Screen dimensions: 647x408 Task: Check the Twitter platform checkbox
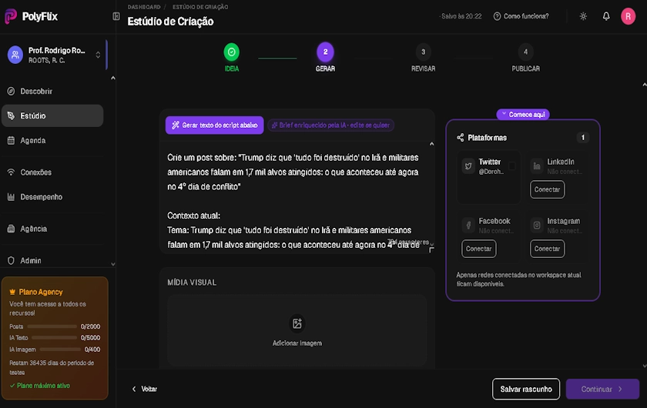pyautogui.click(x=512, y=166)
